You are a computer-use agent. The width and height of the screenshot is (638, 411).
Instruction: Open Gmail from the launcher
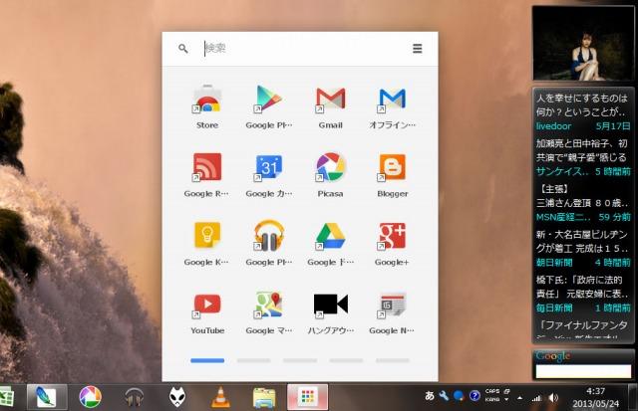tap(330, 100)
